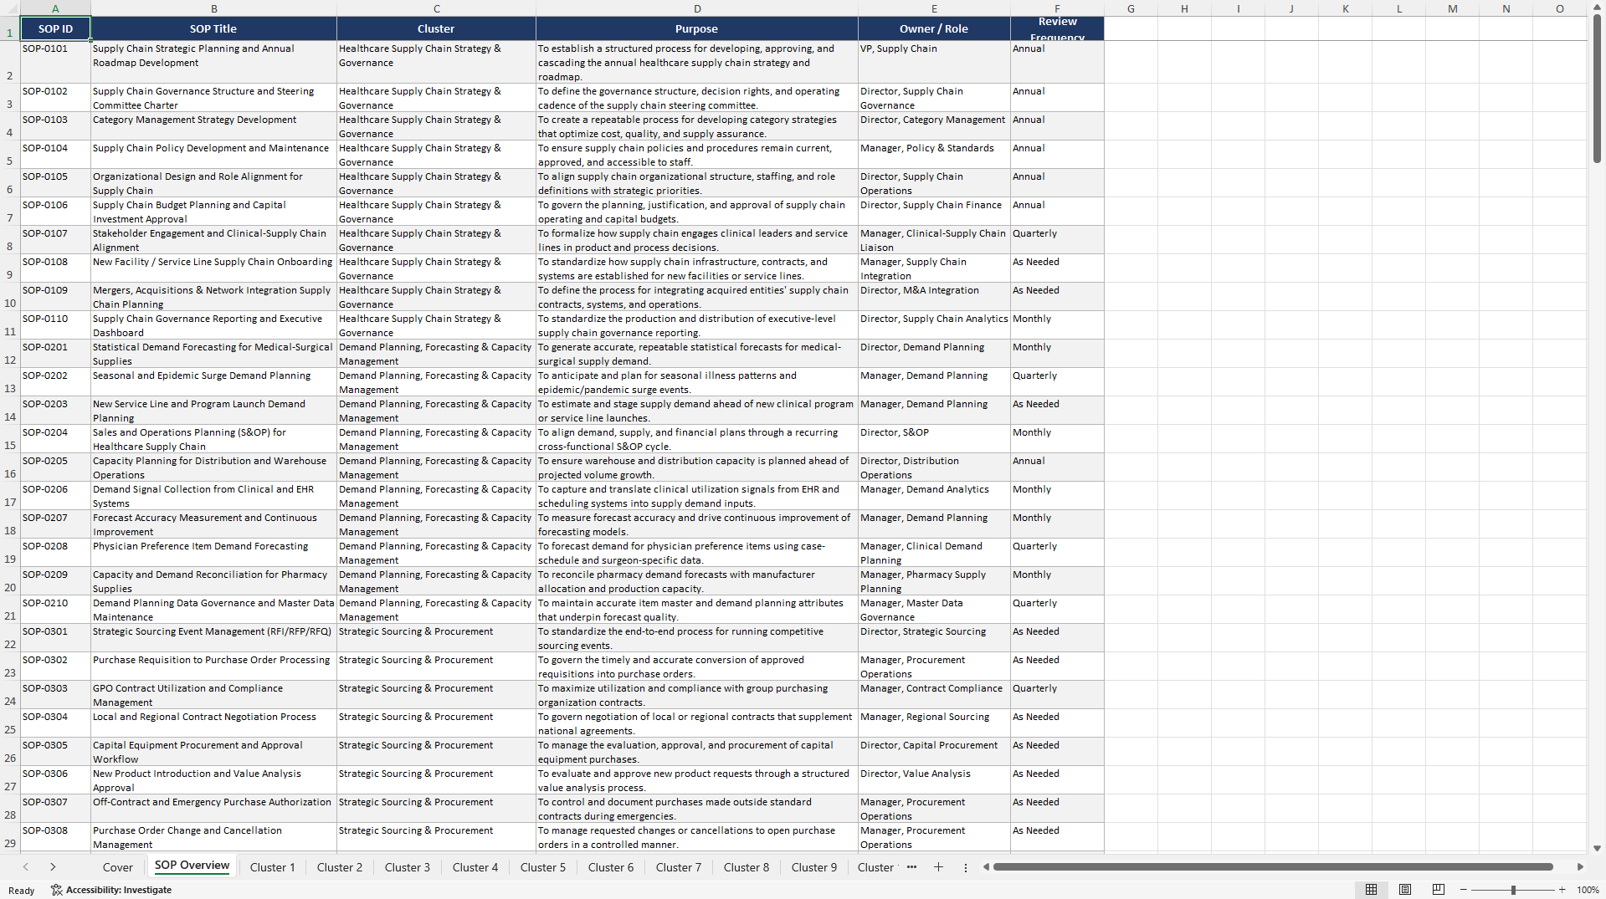Click the Owner / Role header cell
Viewport: 1606px width, 899px height.
point(934,28)
